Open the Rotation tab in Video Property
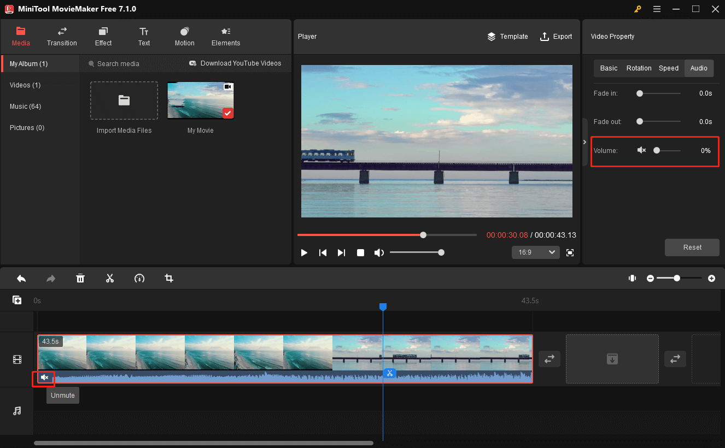This screenshot has width=725, height=448. 639,68
